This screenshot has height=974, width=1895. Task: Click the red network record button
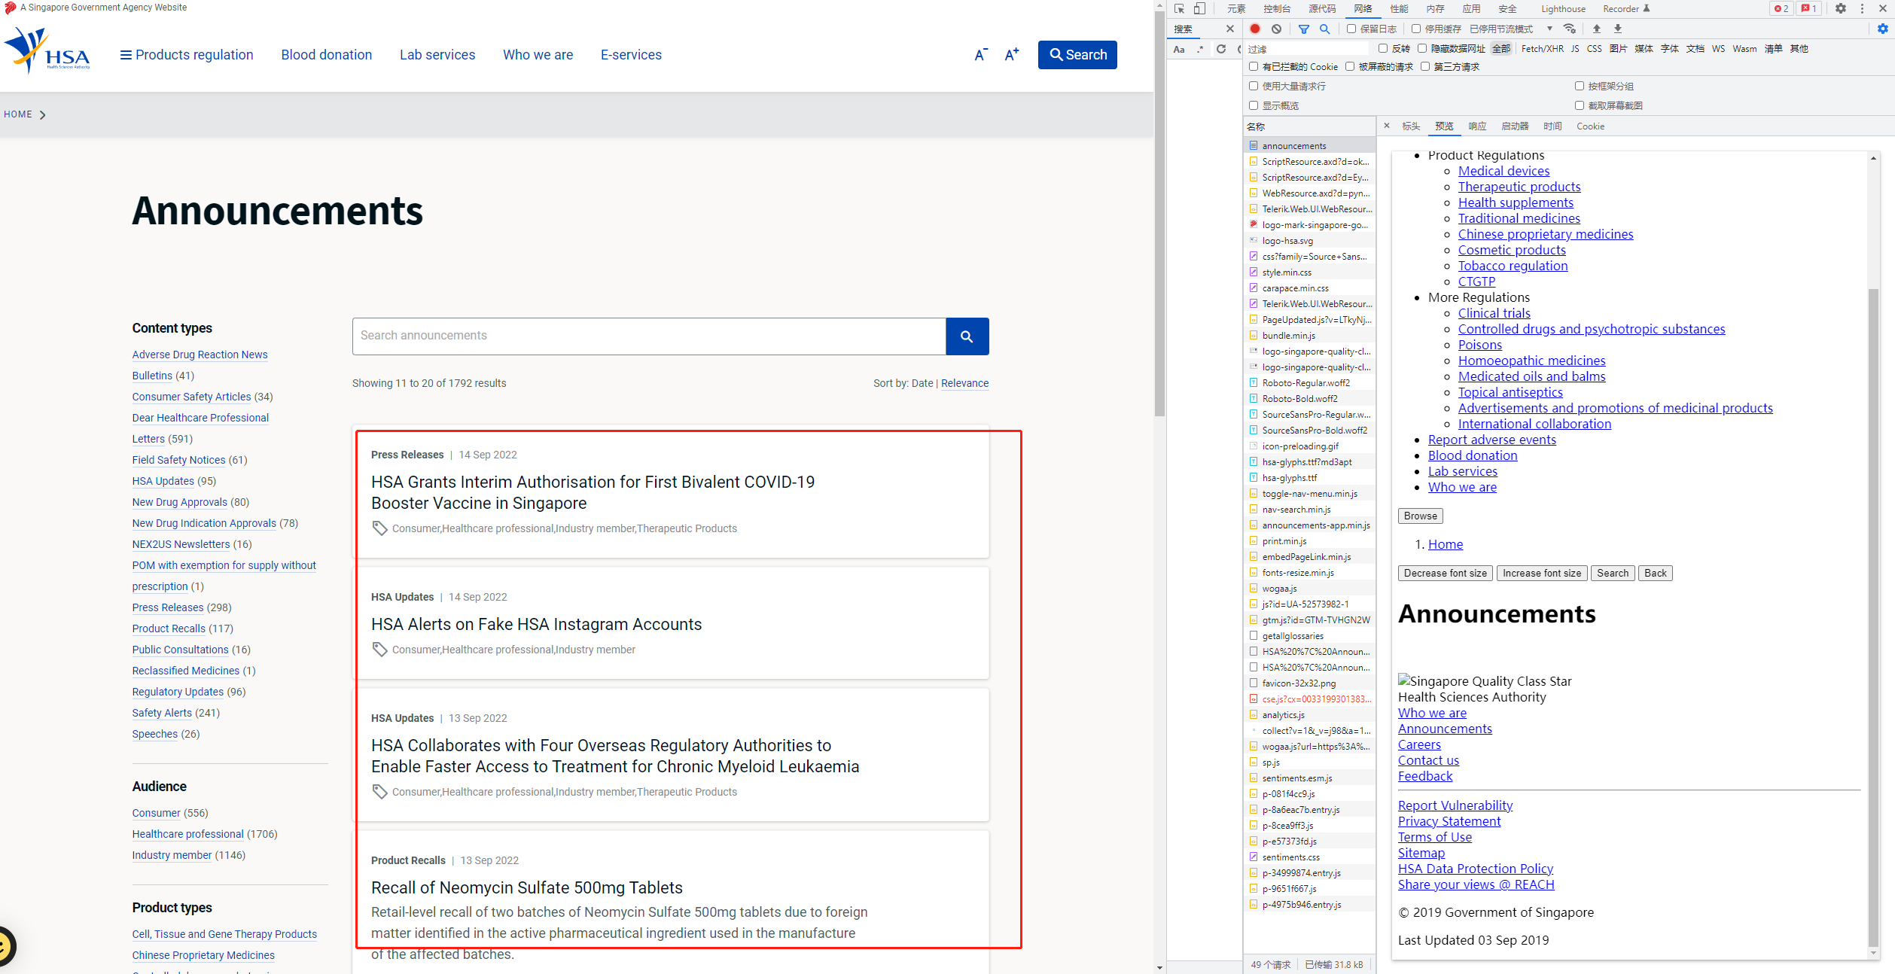[x=1255, y=29]
